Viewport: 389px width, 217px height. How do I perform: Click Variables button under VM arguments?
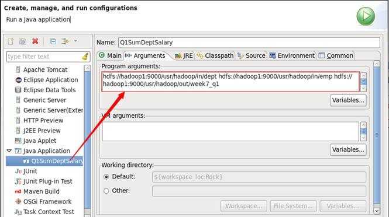[x=348, y=150]
